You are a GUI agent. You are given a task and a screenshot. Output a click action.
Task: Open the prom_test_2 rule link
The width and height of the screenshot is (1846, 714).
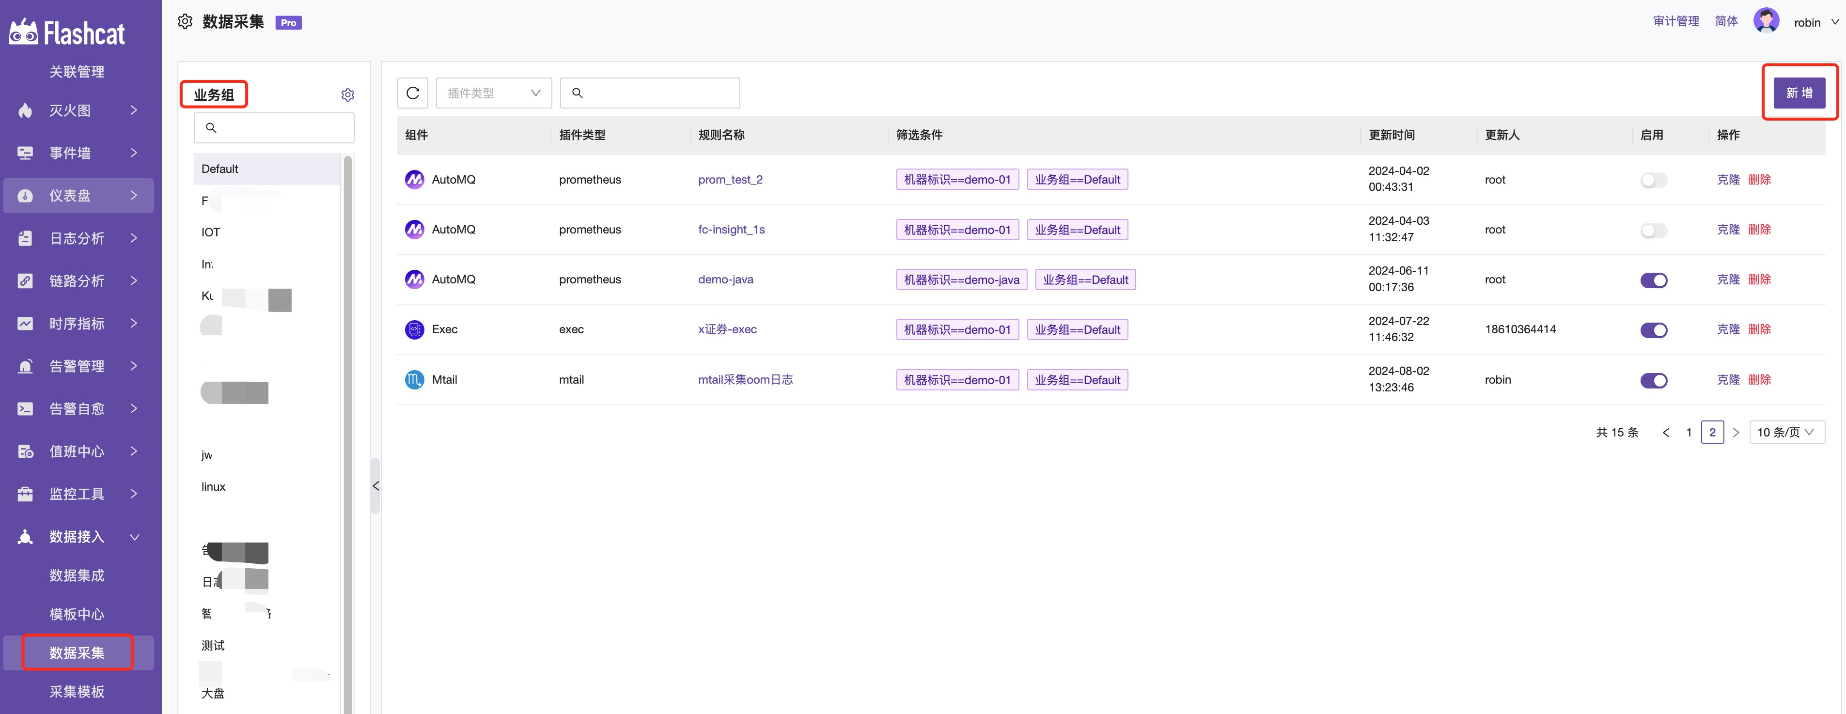click(730, 179)
